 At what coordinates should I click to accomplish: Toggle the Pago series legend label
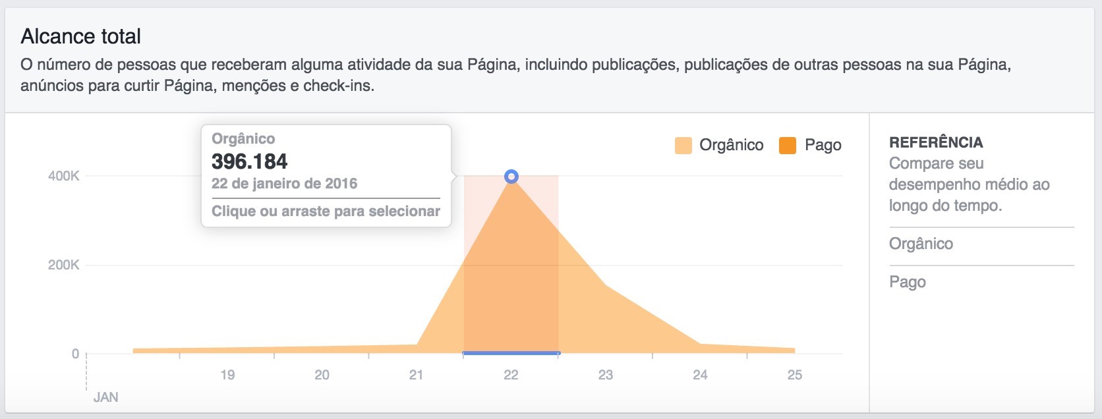[x=823, y=145]
